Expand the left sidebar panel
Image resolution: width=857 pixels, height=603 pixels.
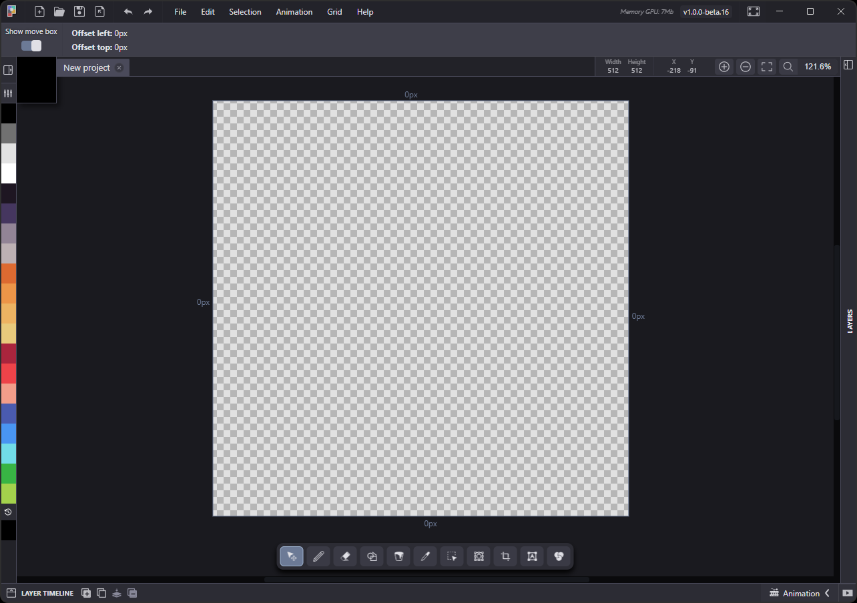(8, 70)
